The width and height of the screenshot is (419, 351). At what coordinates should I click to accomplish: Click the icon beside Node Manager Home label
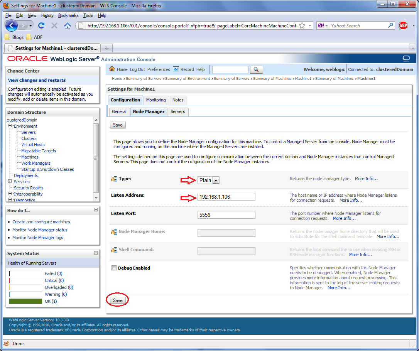114,232
